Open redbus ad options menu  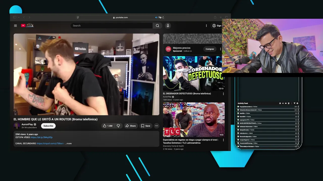(x=220, y=49)
